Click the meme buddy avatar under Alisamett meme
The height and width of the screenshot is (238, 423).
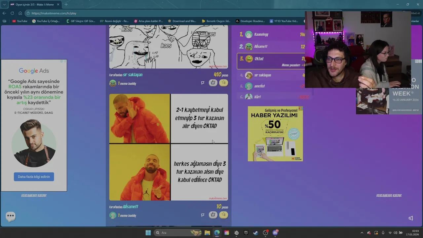(113, 216)
